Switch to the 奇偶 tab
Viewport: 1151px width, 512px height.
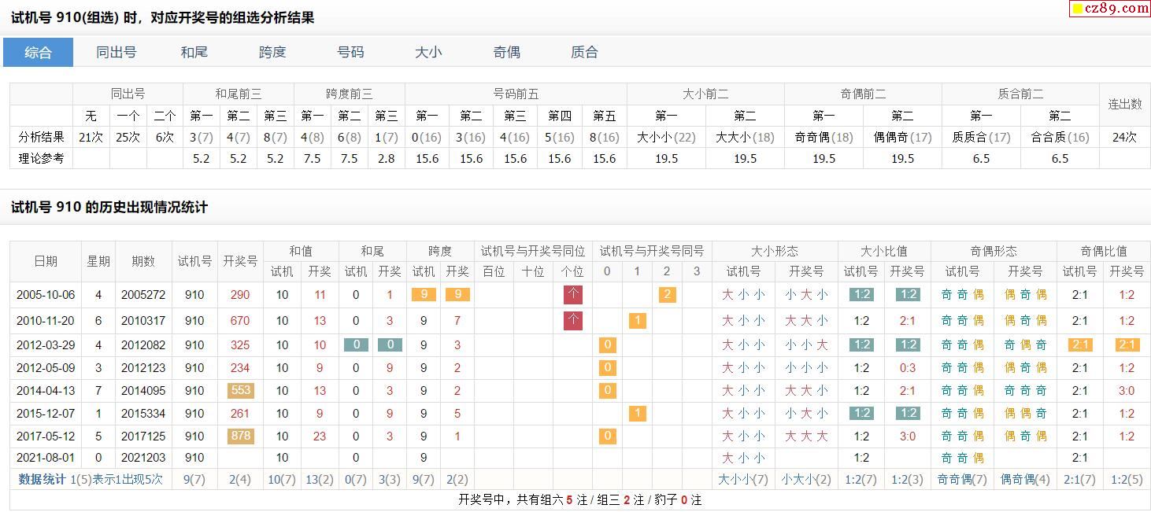(506, 53)
